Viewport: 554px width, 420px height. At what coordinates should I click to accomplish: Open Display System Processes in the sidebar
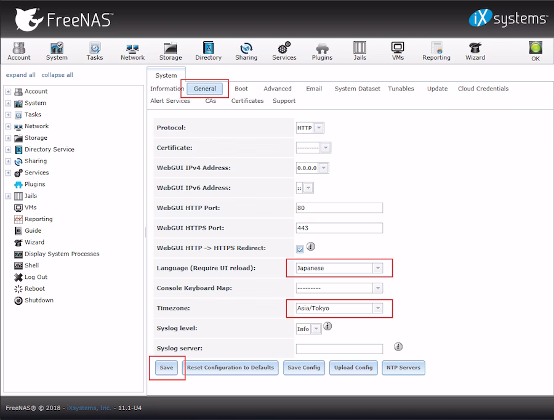tap(57, 254)
